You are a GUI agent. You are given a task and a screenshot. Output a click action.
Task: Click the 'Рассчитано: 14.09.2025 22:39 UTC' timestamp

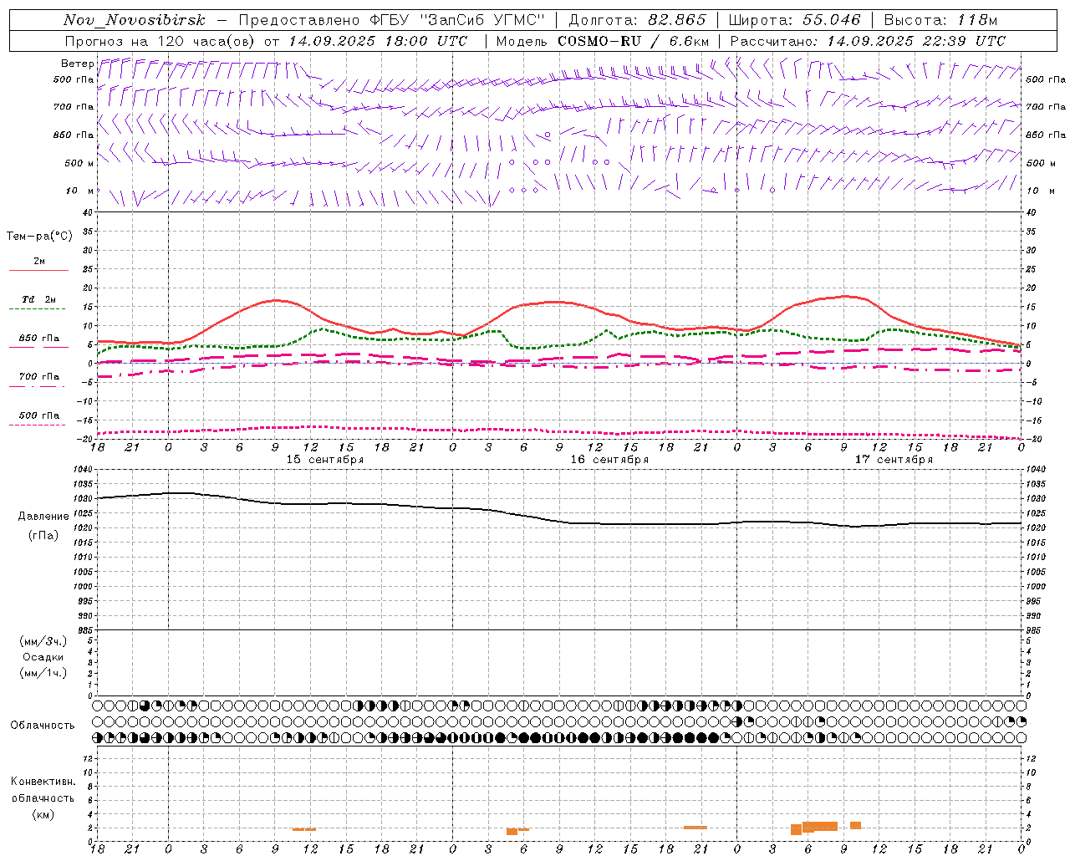[x=868, y=41]
